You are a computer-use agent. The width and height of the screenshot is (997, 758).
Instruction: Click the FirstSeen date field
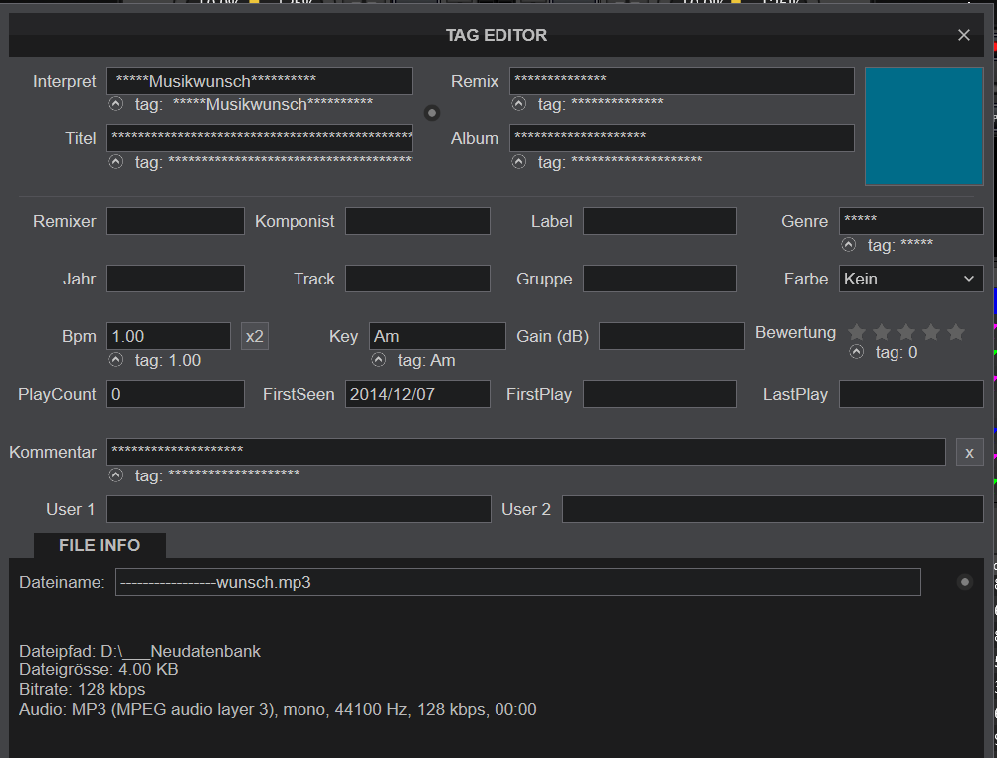coord(418,394)
